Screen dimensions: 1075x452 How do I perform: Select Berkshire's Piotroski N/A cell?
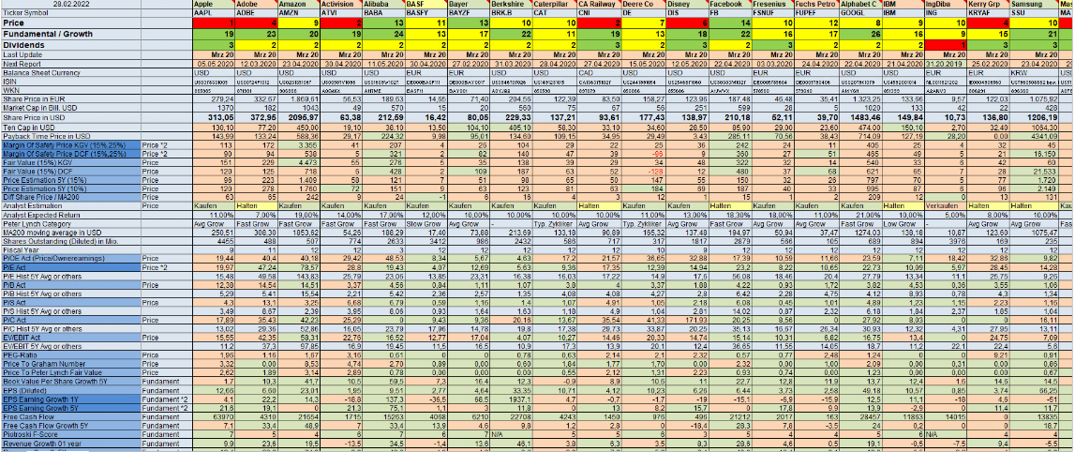coord(511,435)
